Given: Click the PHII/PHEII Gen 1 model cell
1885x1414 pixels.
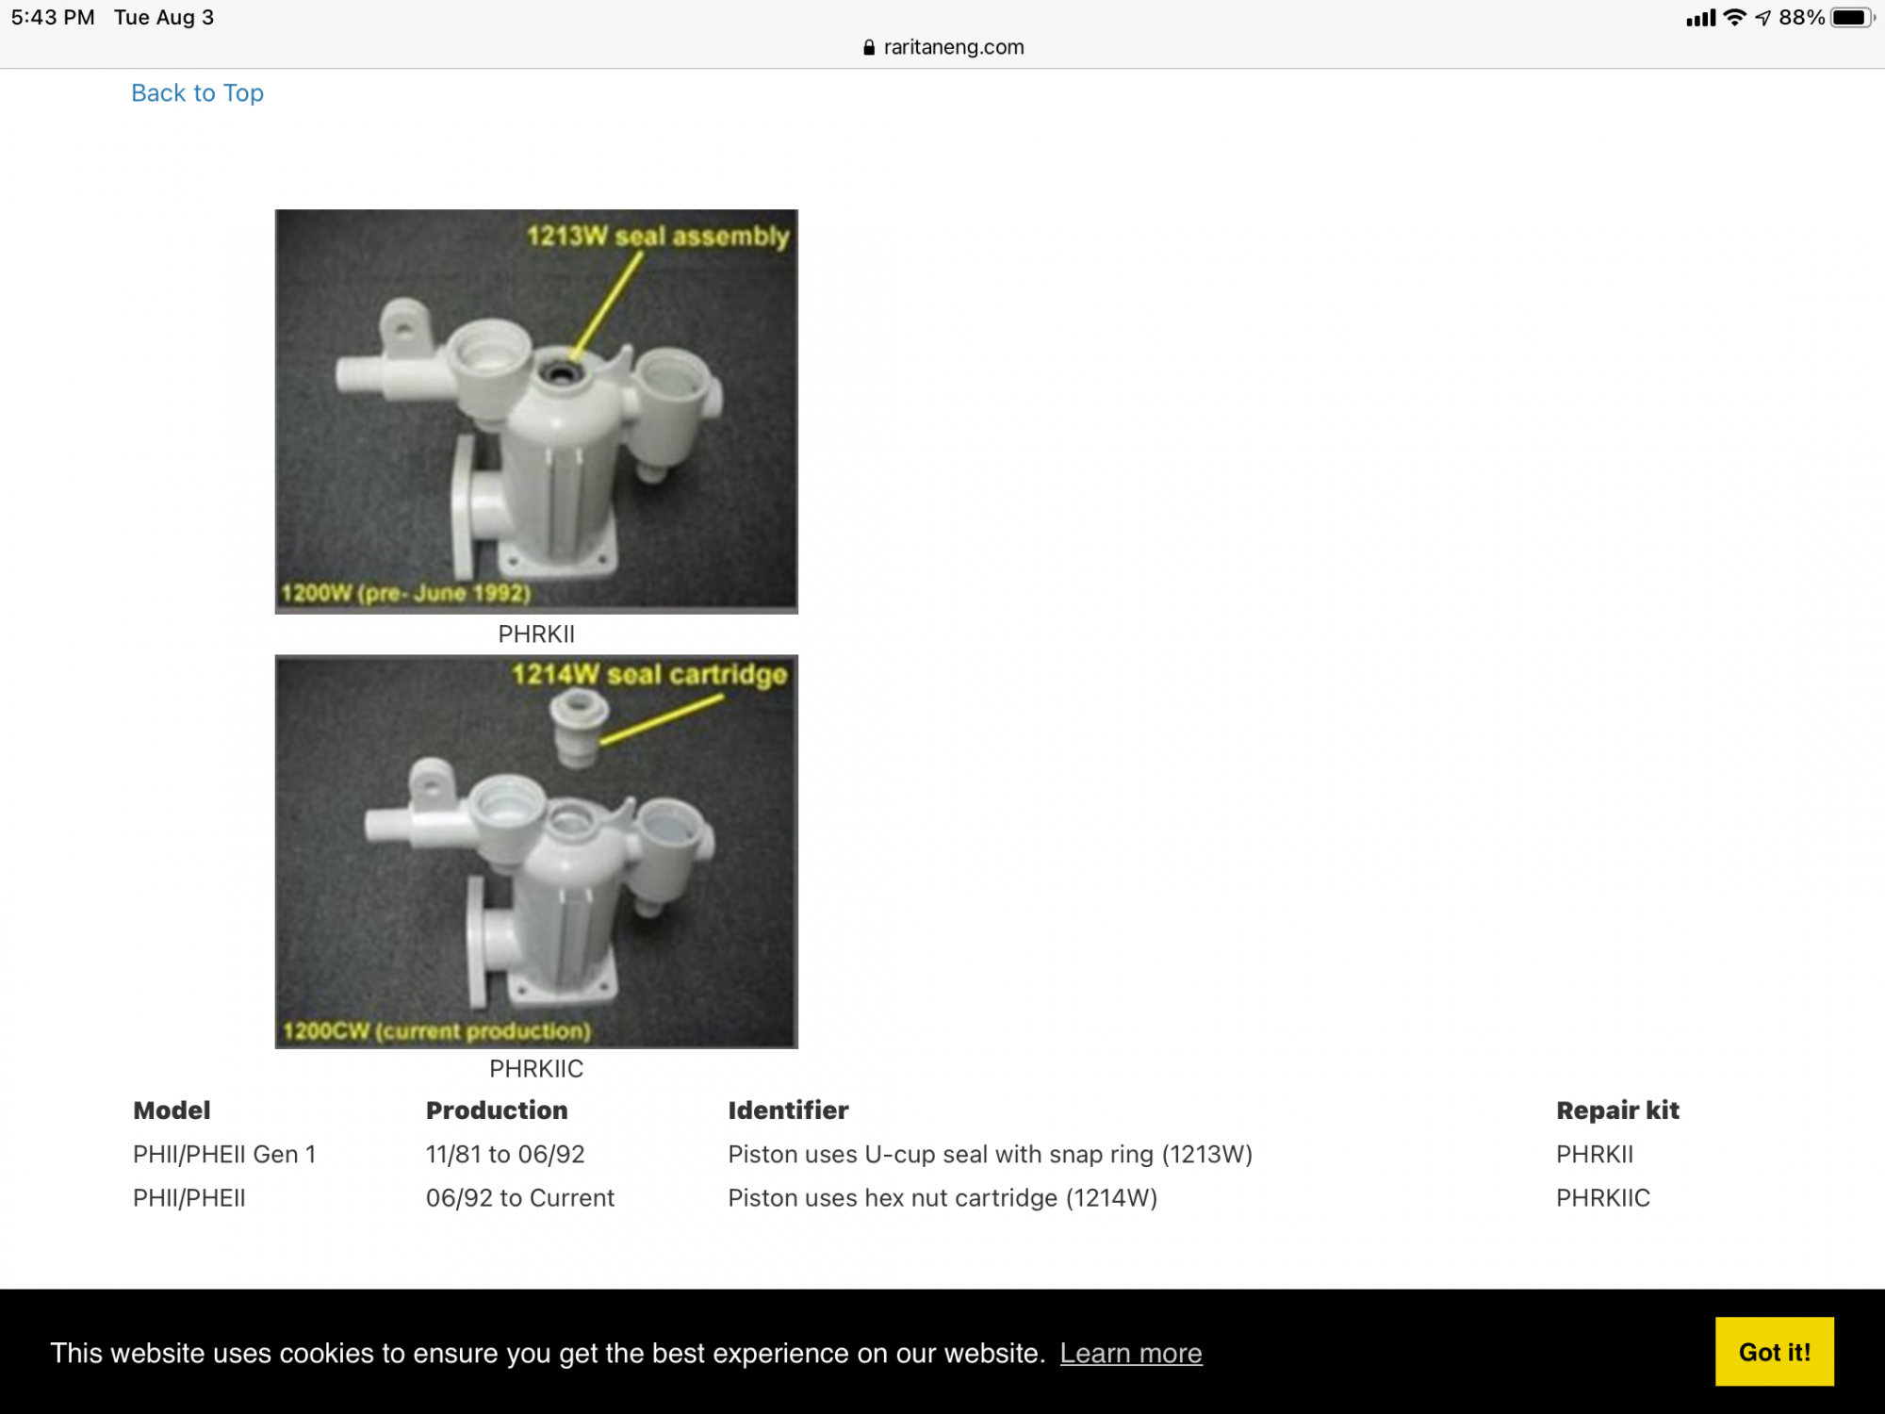Looking at the screenshot, I should 224,1155.
